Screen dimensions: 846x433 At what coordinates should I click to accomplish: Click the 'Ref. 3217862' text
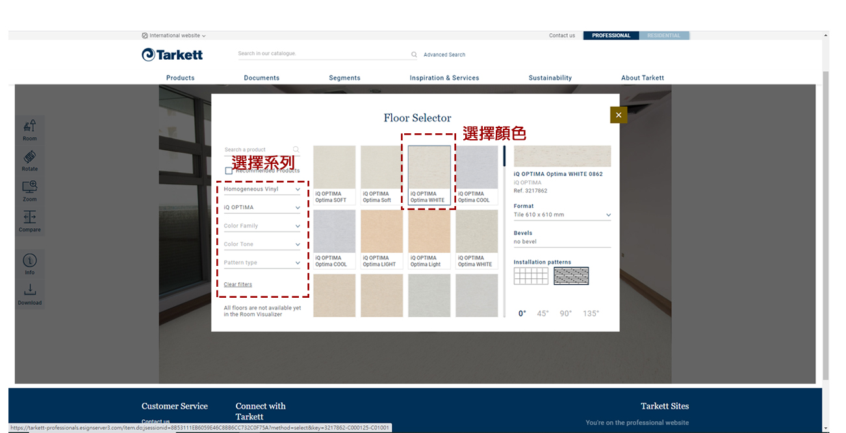531,191
